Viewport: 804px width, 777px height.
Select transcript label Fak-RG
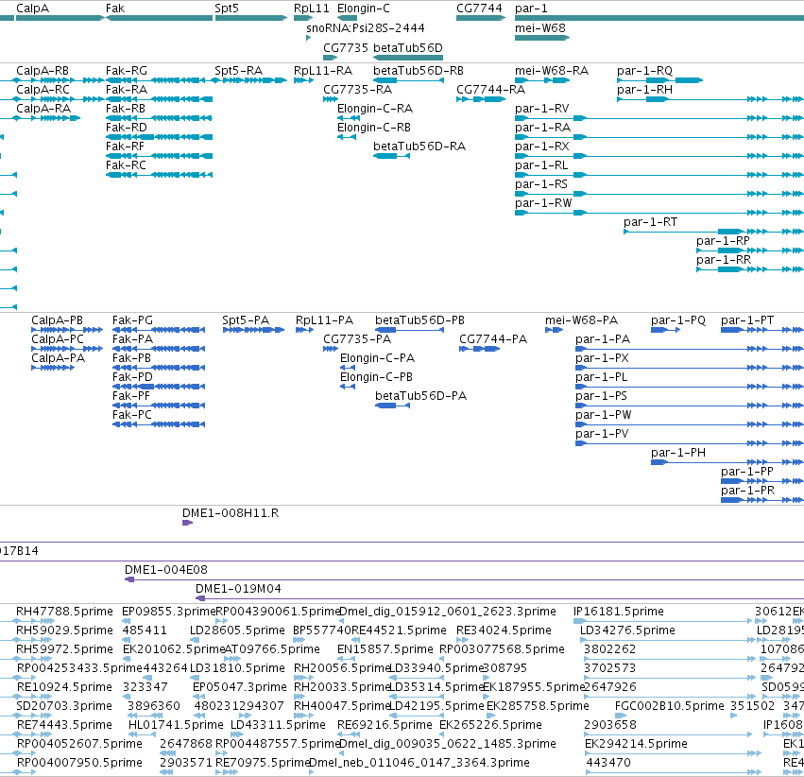pyautogui.click(x=127, y=70)
